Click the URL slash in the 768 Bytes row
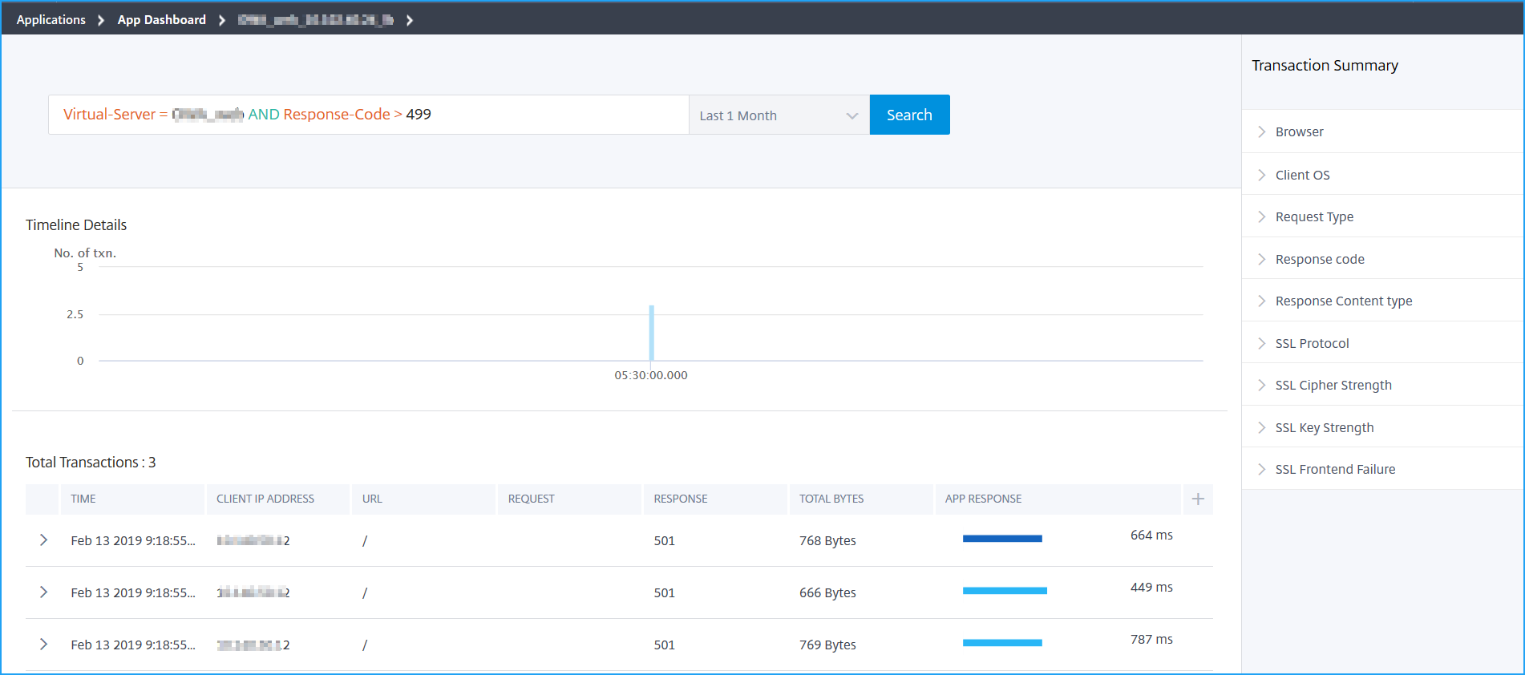The width and height of the screenshot is (1525, 675). 365,540
